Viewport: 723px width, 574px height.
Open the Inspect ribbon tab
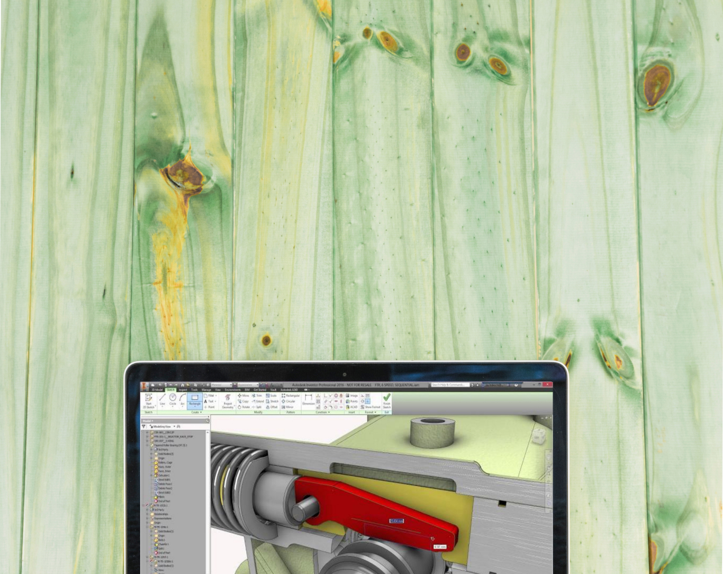[x=183, y=390]
